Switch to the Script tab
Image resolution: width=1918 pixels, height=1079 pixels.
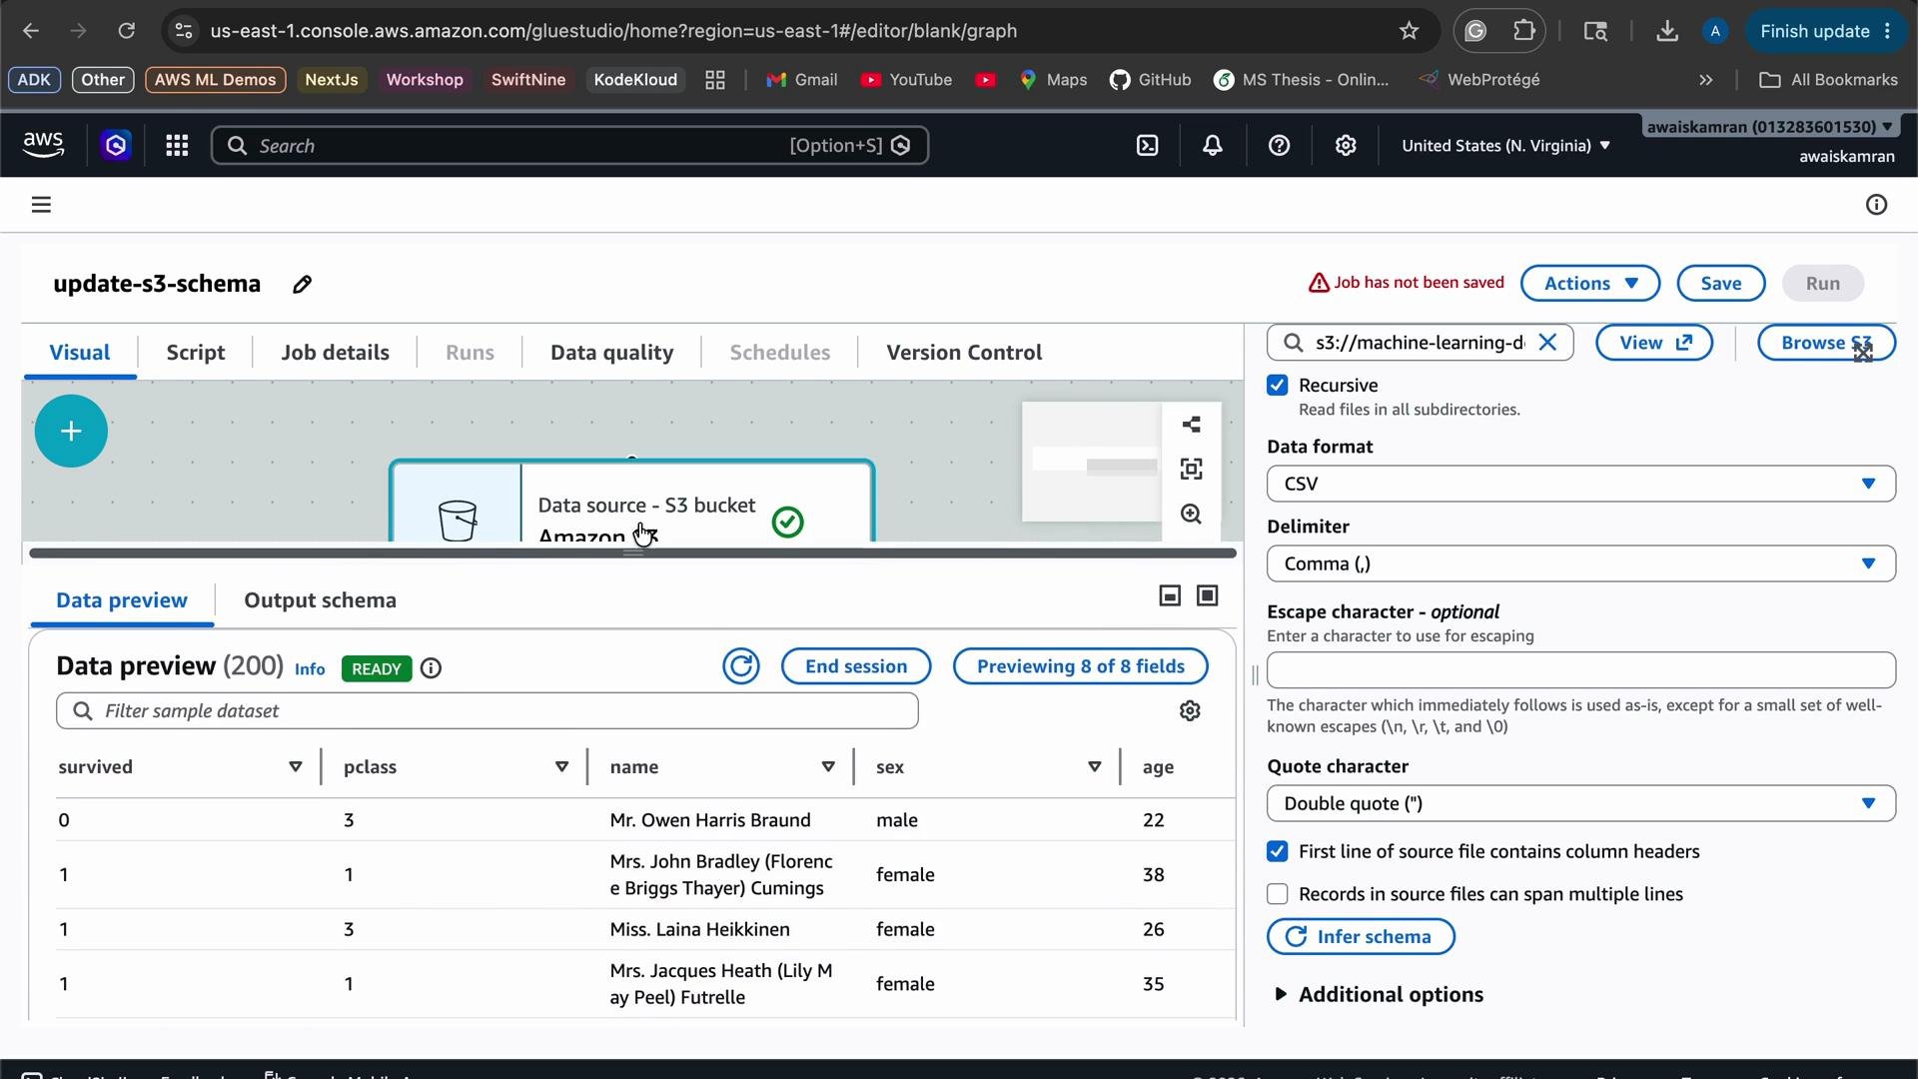[196, 352]
